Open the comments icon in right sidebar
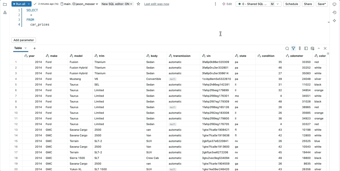Image resolution: width=340 pixels, height=171 pixels. point(334,4)
